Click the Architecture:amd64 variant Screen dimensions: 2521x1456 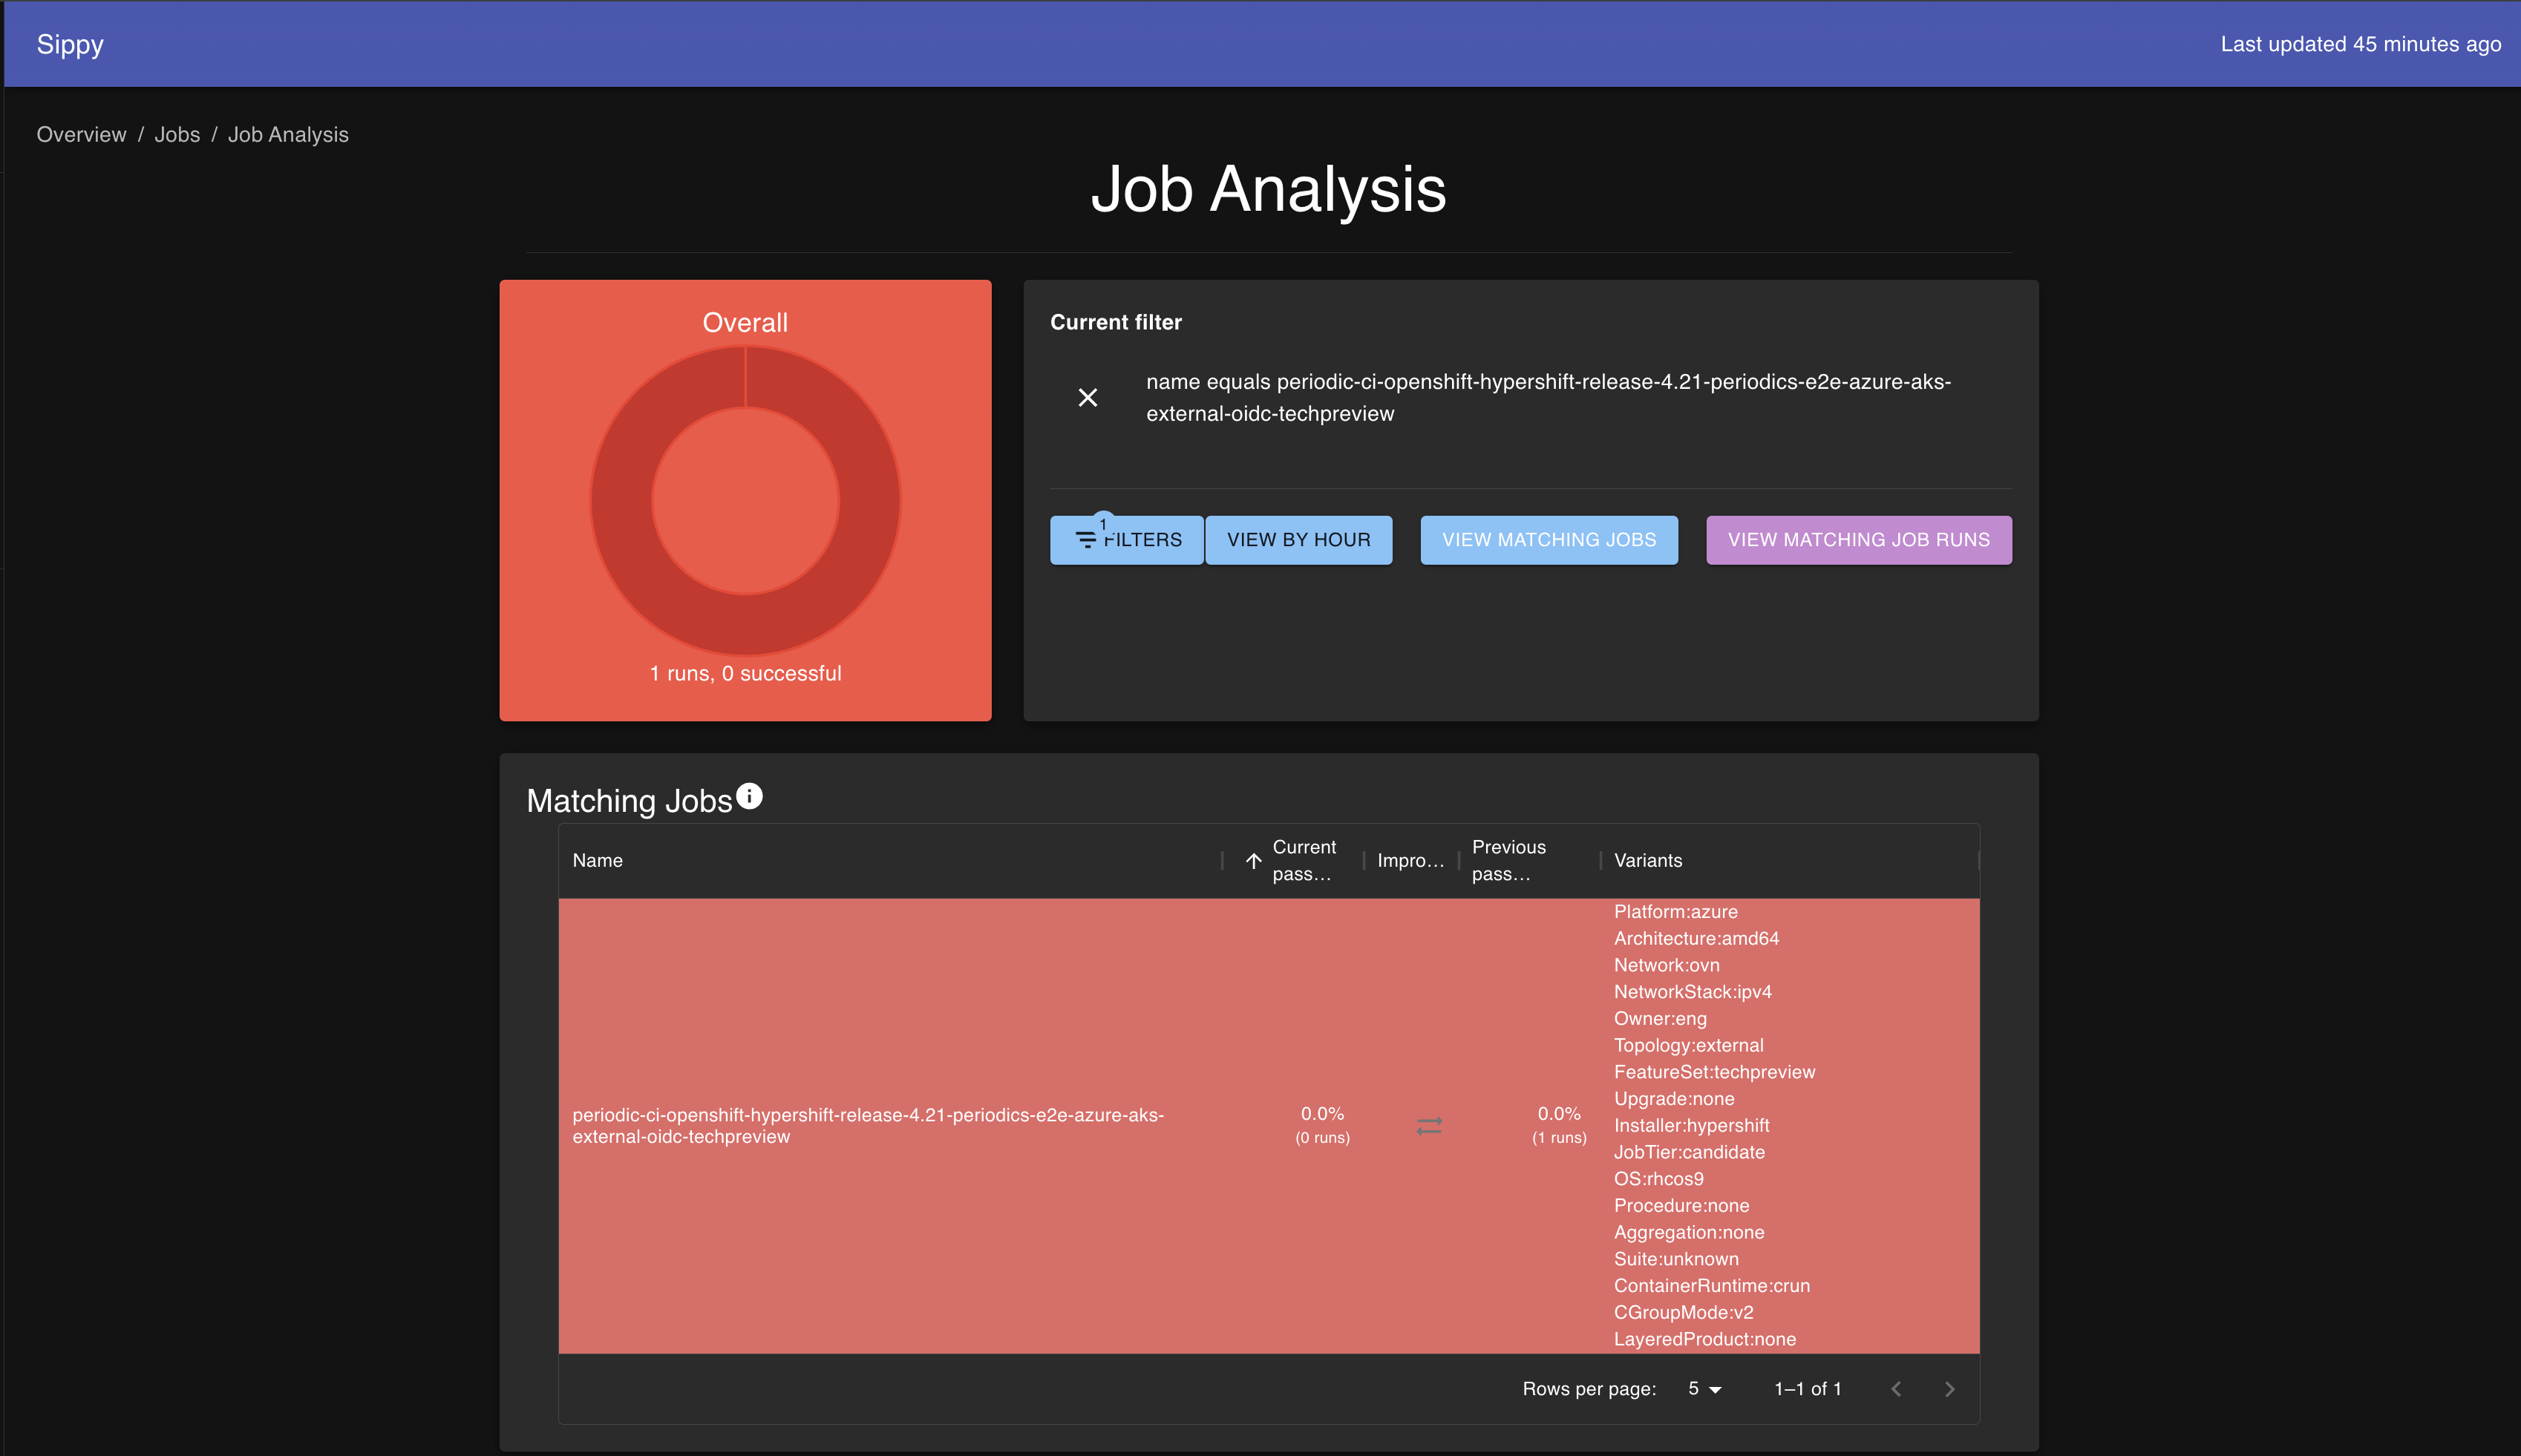click(1696, 939)
